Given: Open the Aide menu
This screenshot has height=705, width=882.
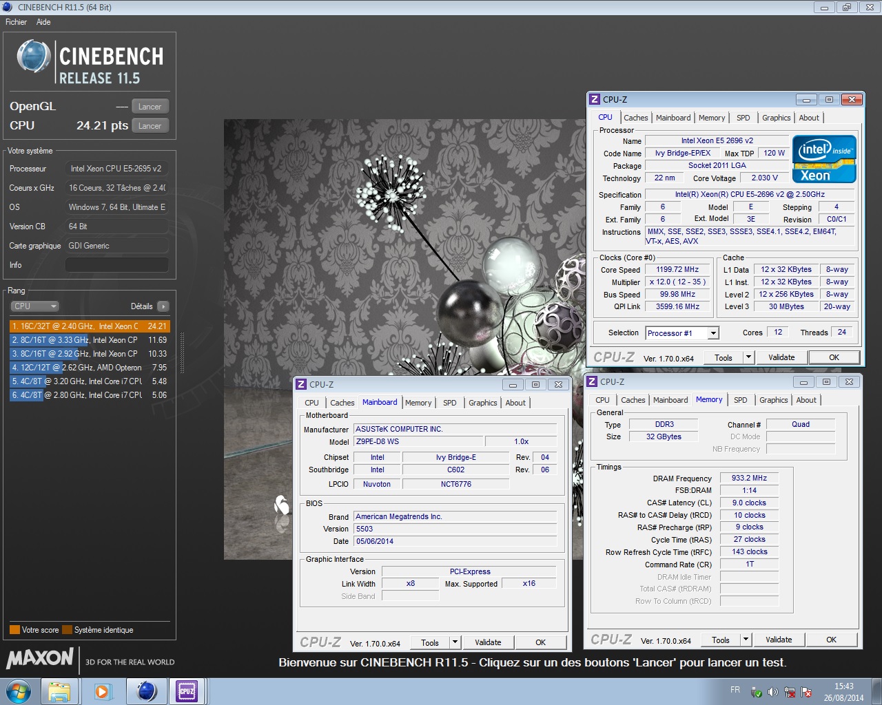Looking at the screenshot, I should click(x=43, y=22).
